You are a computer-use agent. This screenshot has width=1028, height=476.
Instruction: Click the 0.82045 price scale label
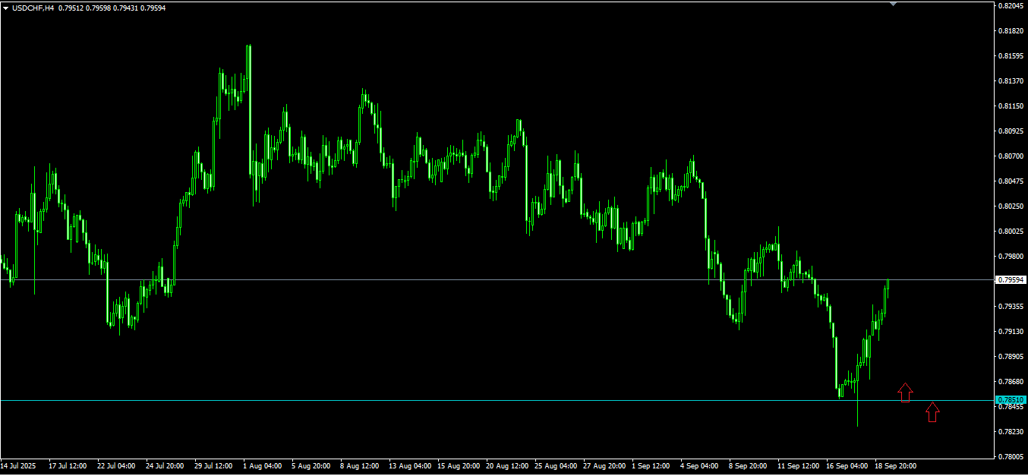(1011, 6)
